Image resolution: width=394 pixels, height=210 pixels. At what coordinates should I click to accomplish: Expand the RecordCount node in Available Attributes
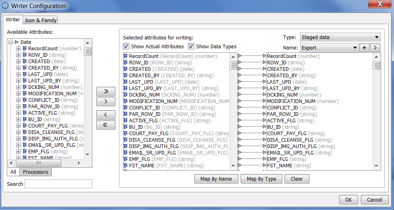point(18,49)
